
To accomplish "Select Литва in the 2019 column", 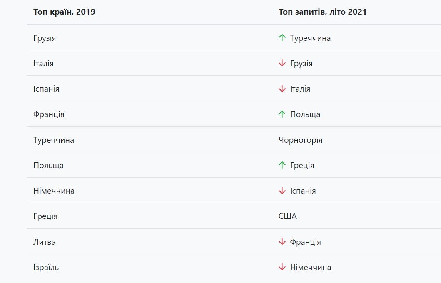I will 45,242.
